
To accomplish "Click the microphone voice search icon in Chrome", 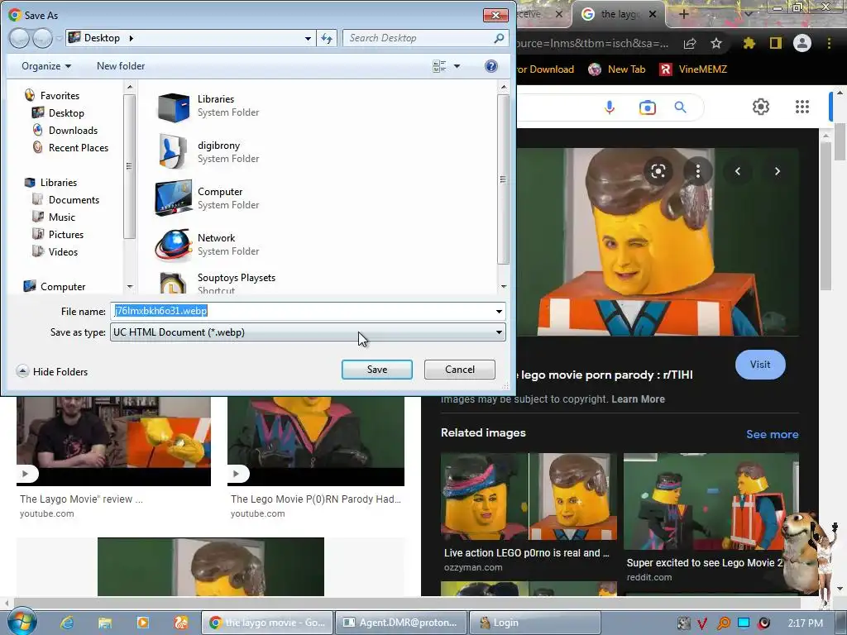I will 610,107.
